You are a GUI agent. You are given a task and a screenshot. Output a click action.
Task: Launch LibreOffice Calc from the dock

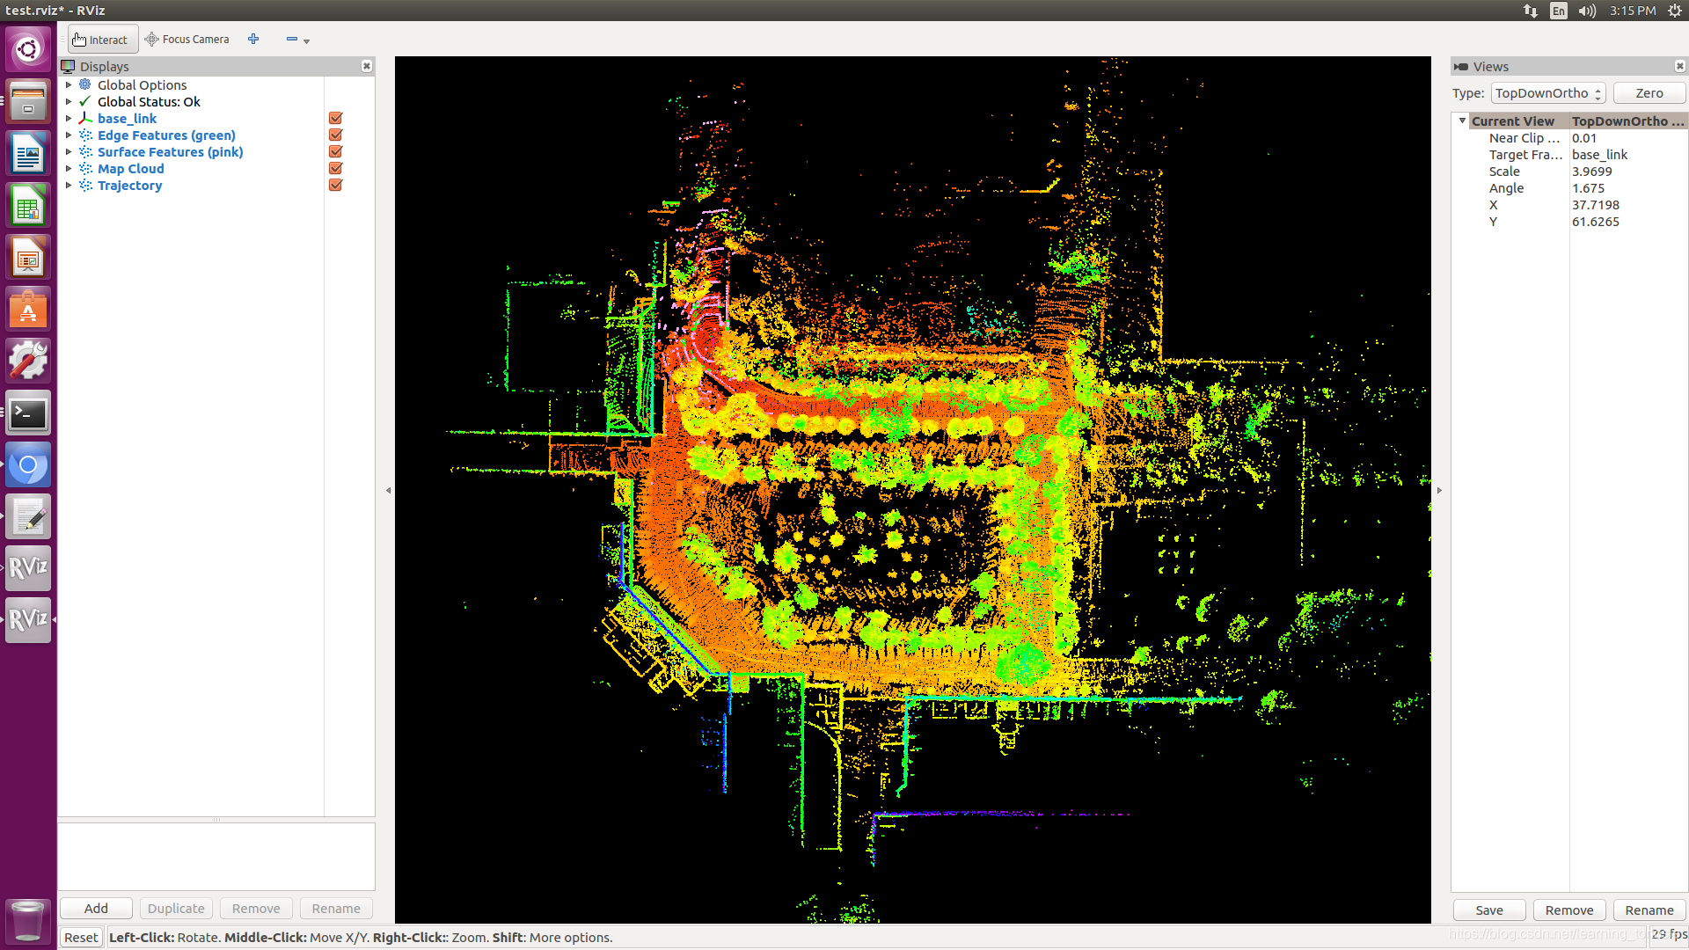tap(28, 208)
